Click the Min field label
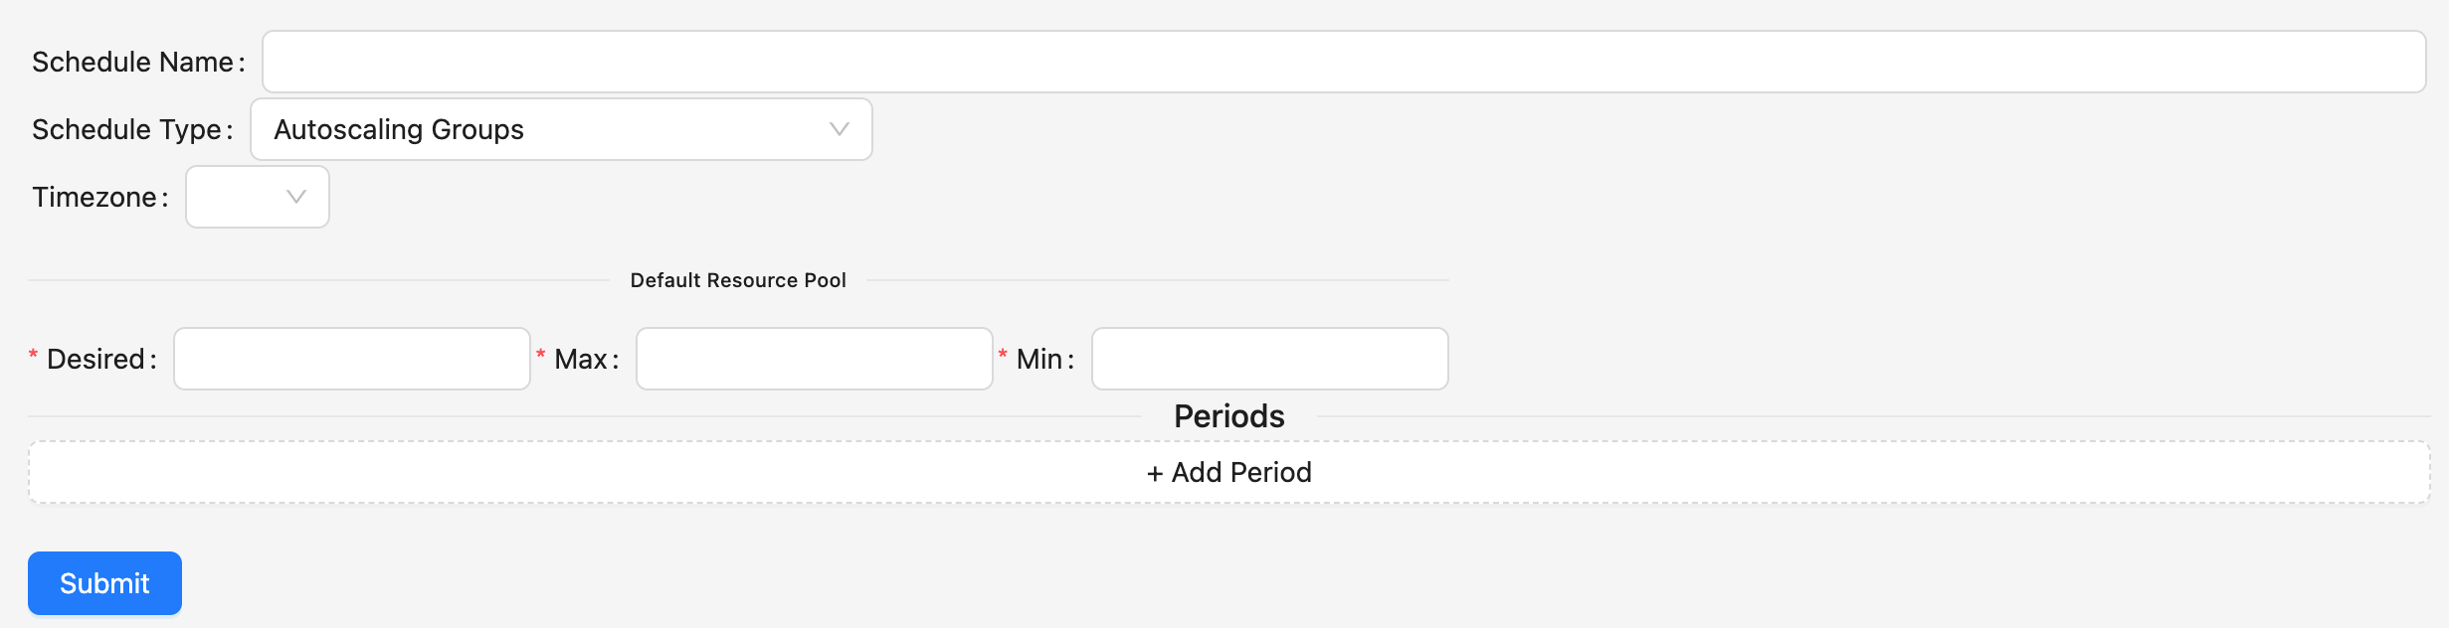Screen dimensions: 2449x628 coord(1039,359)
